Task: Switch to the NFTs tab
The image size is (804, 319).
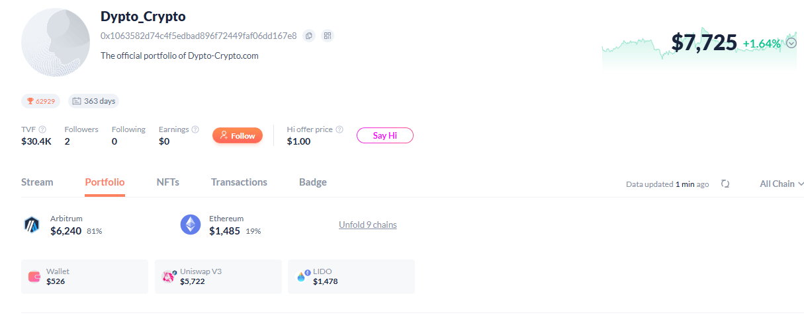Action: 168,182
